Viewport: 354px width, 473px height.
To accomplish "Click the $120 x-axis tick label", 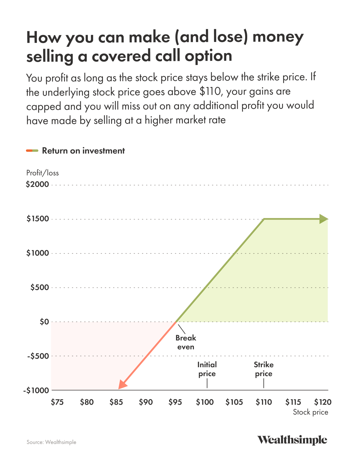I will (323, 402).
